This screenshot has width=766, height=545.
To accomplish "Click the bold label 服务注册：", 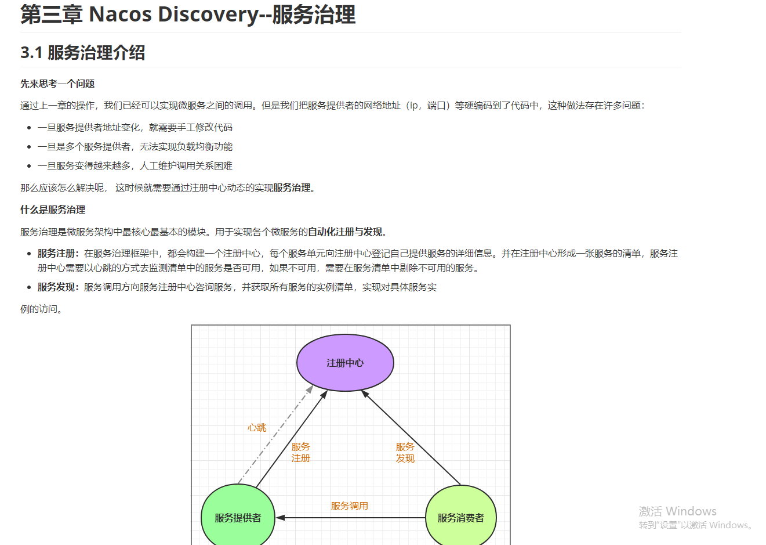I will pyautogui.click(x=58, y=253).
